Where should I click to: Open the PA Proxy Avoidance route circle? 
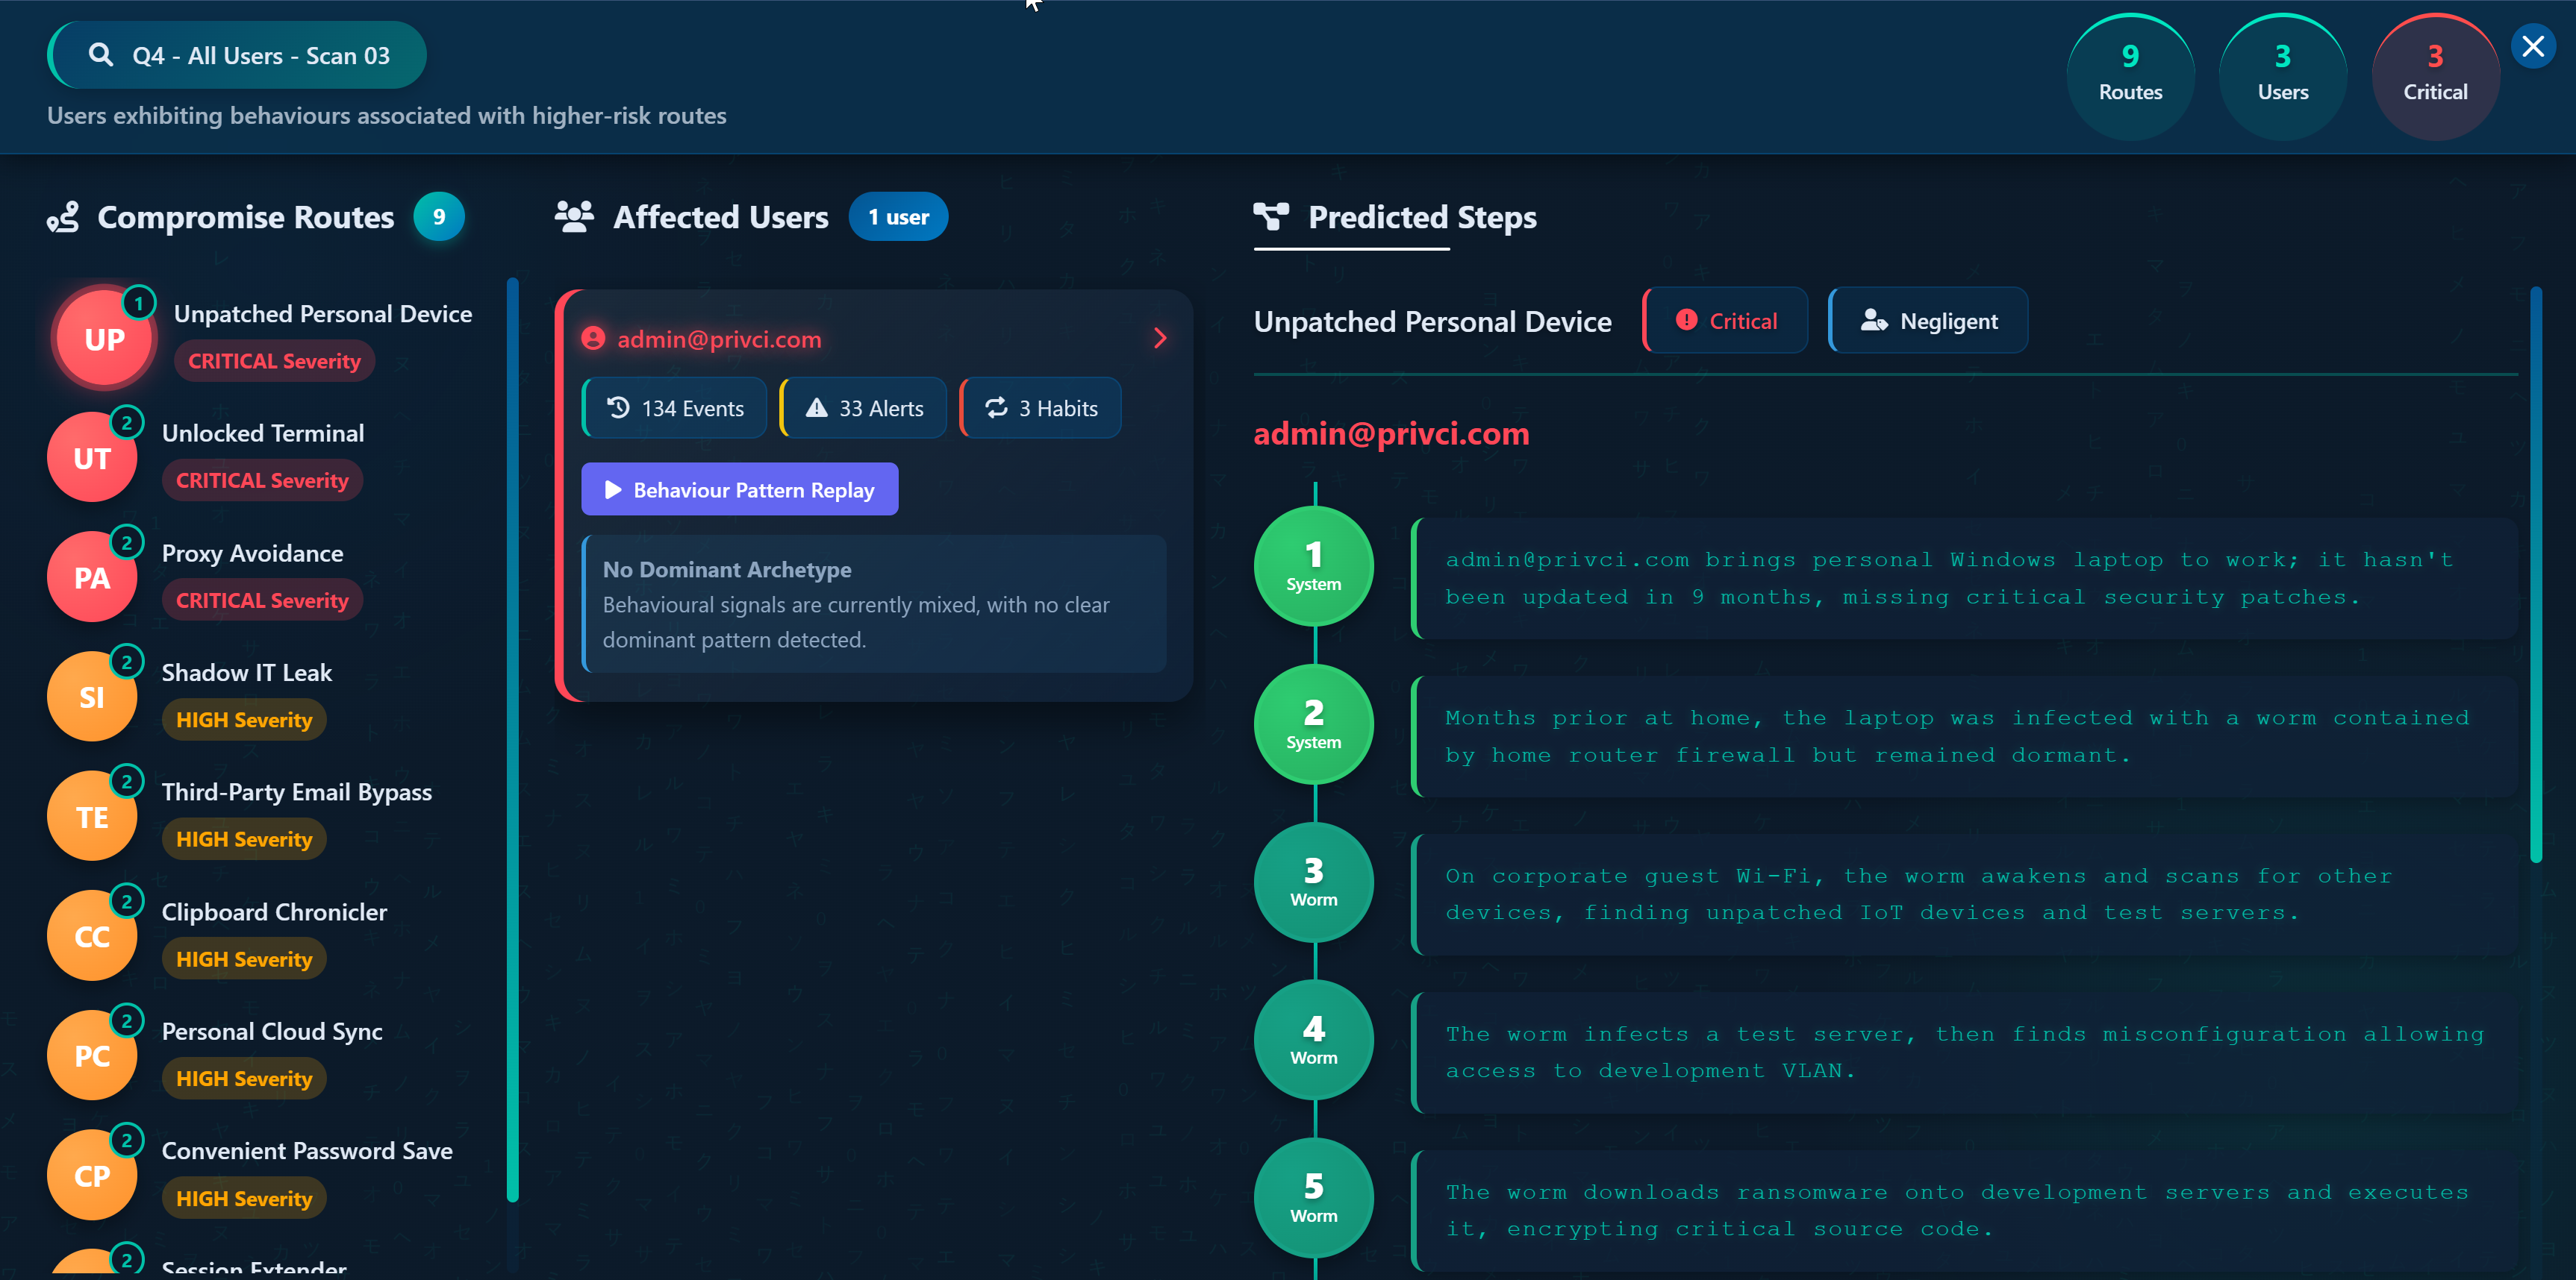point(92,577)
